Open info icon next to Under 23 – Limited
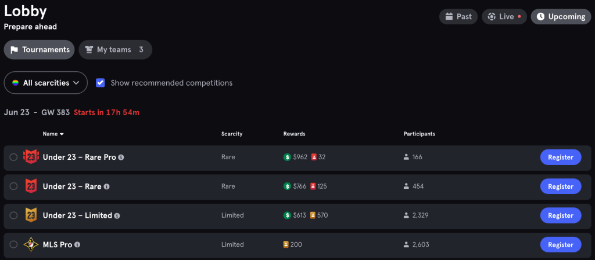The image size is (595, 260). click(117, 215)
